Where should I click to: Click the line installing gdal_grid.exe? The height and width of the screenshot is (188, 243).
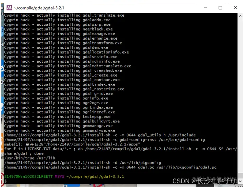click(58, 94)
